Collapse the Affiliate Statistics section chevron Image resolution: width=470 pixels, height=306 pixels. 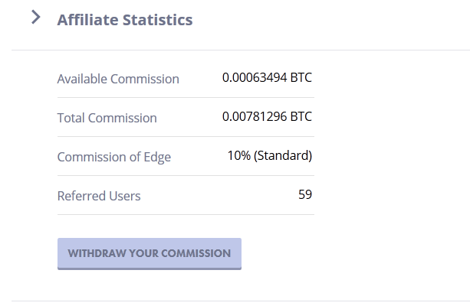coord(35,18)
